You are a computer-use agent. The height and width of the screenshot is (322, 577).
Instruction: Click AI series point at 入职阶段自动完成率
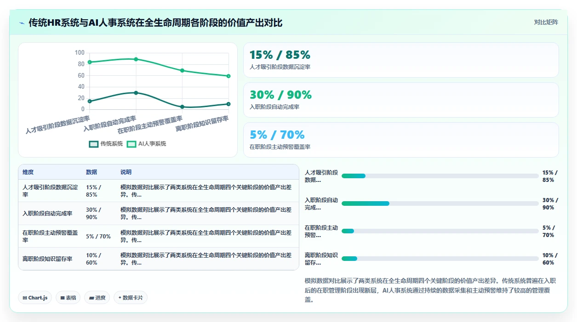point(136,59)
